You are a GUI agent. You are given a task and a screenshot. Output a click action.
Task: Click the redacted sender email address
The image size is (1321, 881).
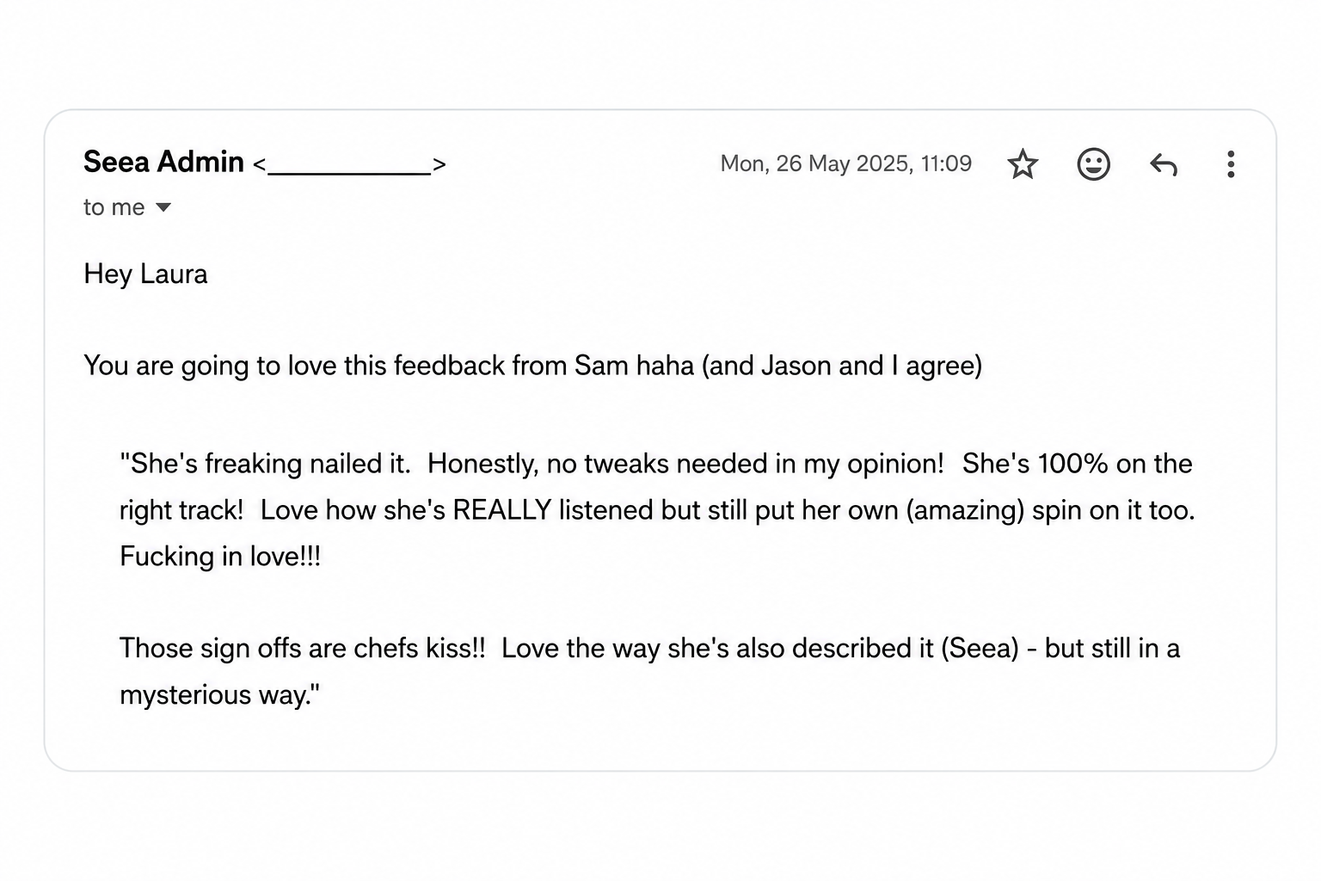pos(349,164)
